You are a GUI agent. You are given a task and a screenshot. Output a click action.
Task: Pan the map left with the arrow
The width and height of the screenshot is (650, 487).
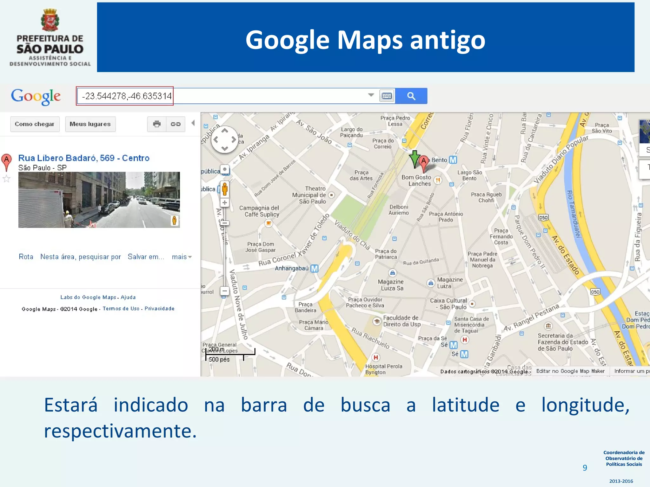(216, 140)
